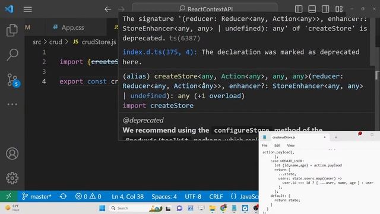Open Task View from the taskbar
The width and height of the screenshot is (380, 214).
click(168, 208)
